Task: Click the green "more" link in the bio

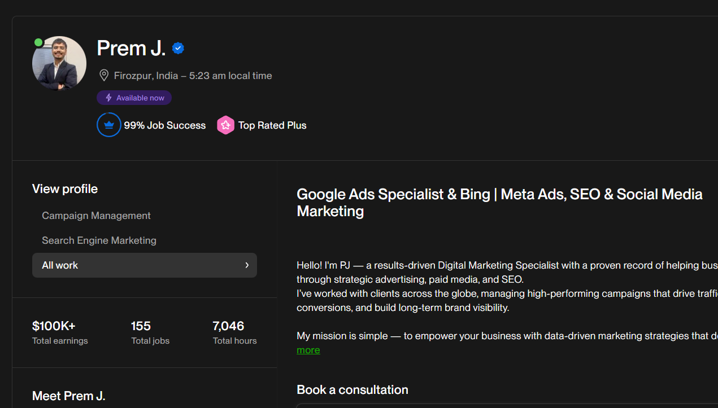Action: 308,350
